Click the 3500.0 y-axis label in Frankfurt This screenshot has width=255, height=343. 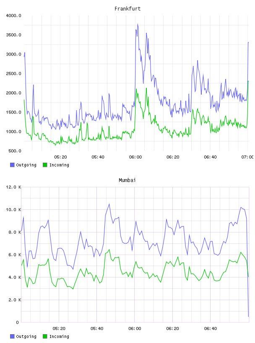(13, 35)
